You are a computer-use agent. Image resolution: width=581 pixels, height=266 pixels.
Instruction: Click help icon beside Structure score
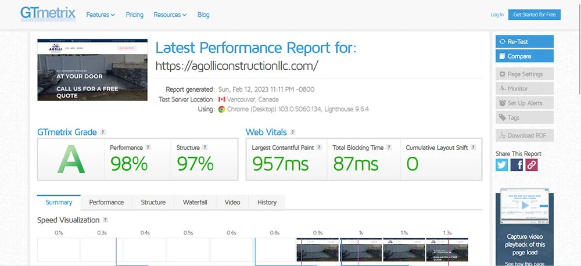[x=205, y=148]
